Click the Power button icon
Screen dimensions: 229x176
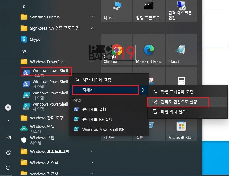pos(8,167)
